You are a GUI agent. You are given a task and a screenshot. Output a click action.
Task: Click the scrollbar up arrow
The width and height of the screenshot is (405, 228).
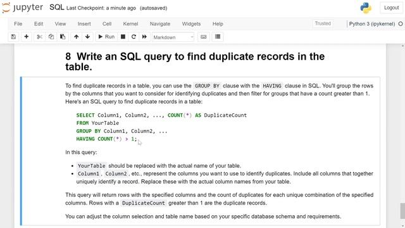coord(402,46)
